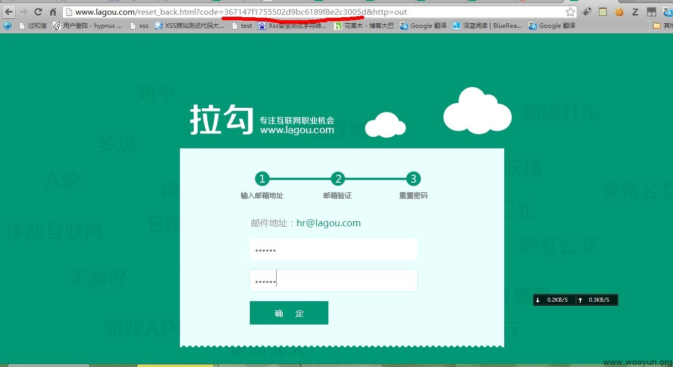Screen dimensions: 673x367
Task: Click the Z extension icon
Action: (x=635, y=12)
